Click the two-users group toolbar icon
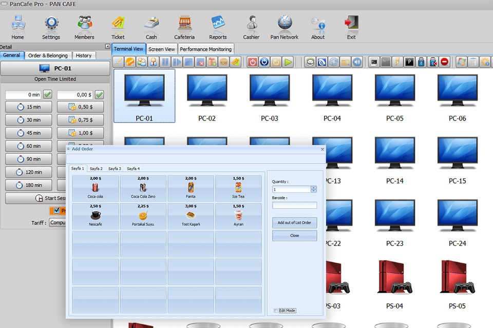 click(142, 62)
